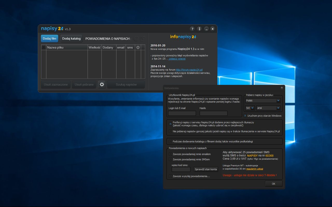Close the Ustawienia dialog with its small icon

[x=282, y=88]
